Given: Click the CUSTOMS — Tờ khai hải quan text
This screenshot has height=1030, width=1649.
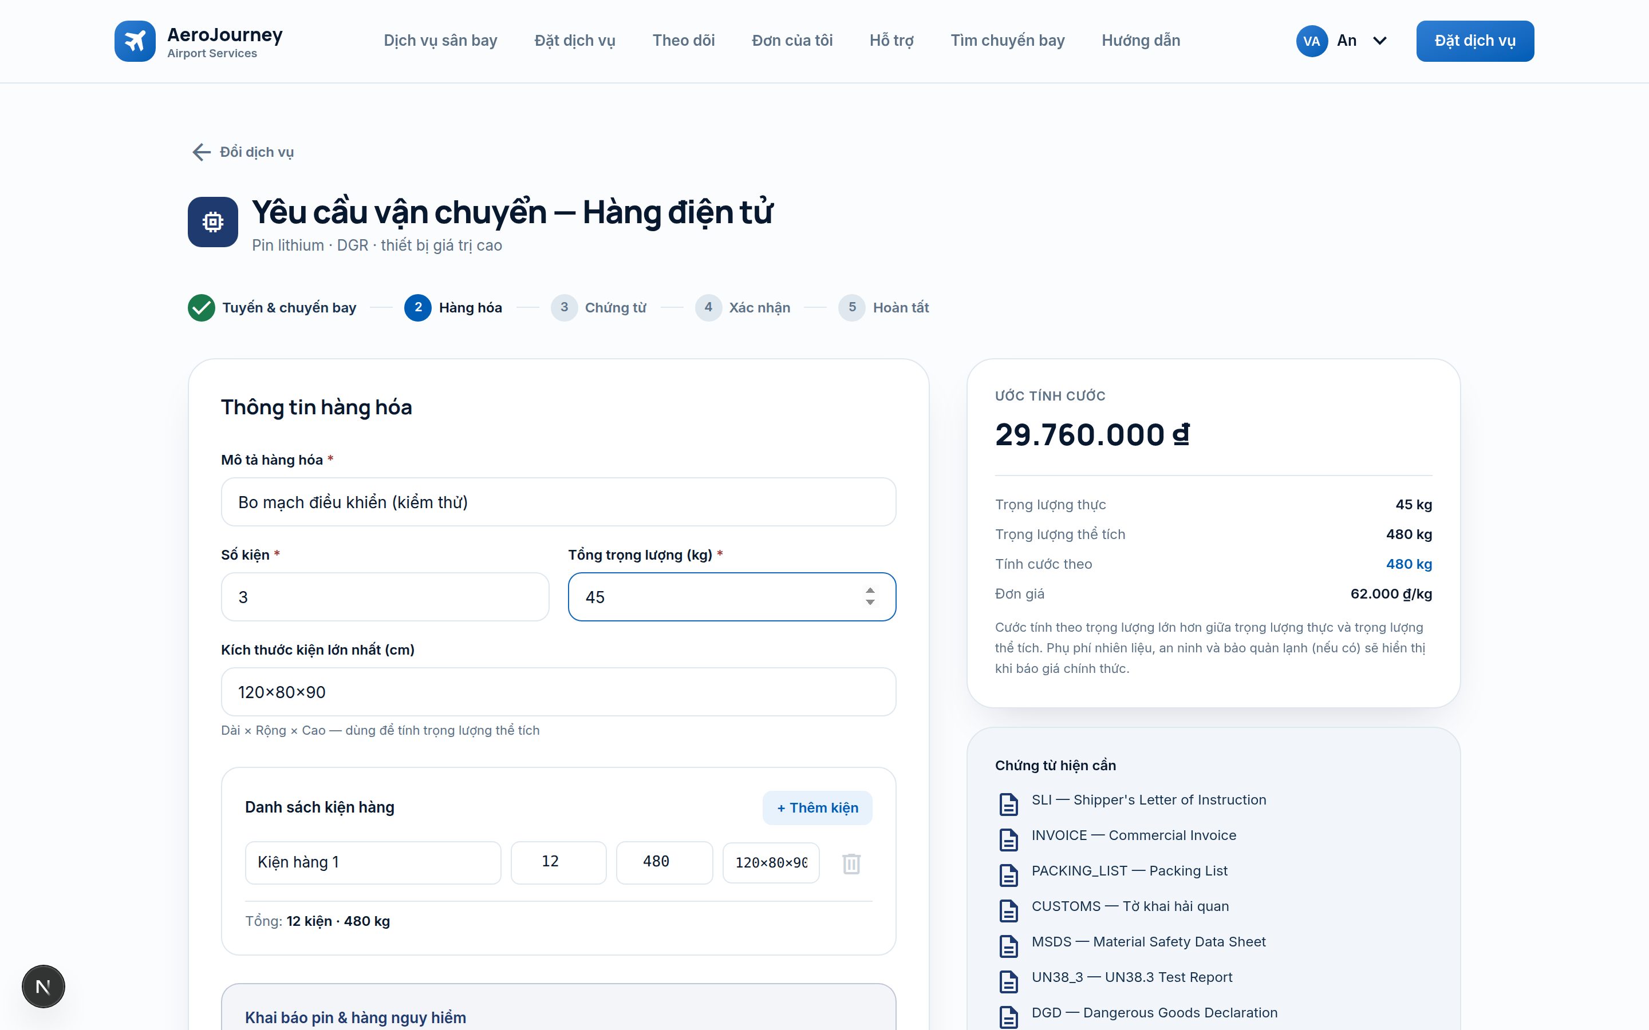Looking at the screenshot, I should [x=1130, y=906].
